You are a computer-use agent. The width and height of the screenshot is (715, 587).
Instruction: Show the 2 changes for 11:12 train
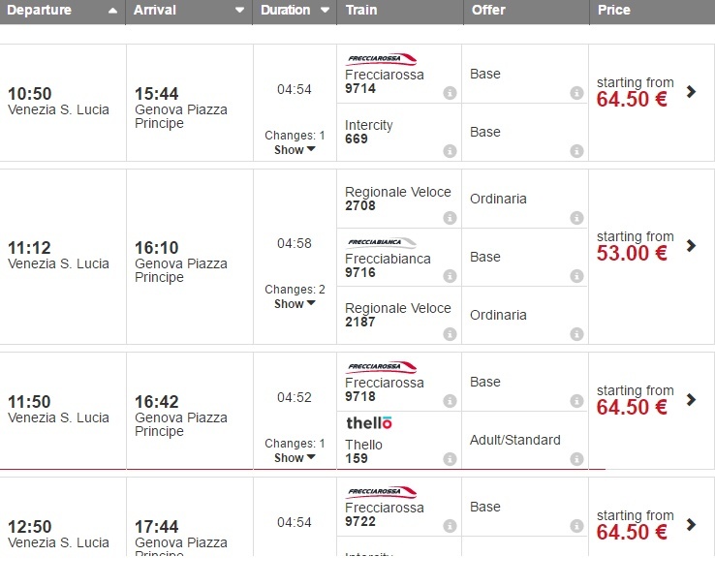point(295,304)
